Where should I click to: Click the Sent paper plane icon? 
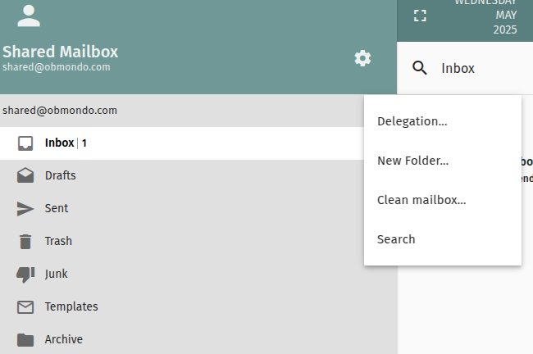coord(26,208)
